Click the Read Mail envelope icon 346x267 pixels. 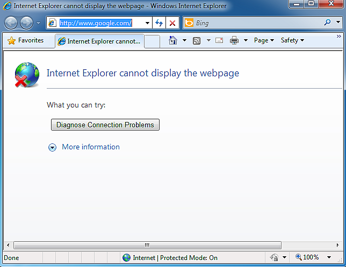pyautogui.click(x=219, y=40)
